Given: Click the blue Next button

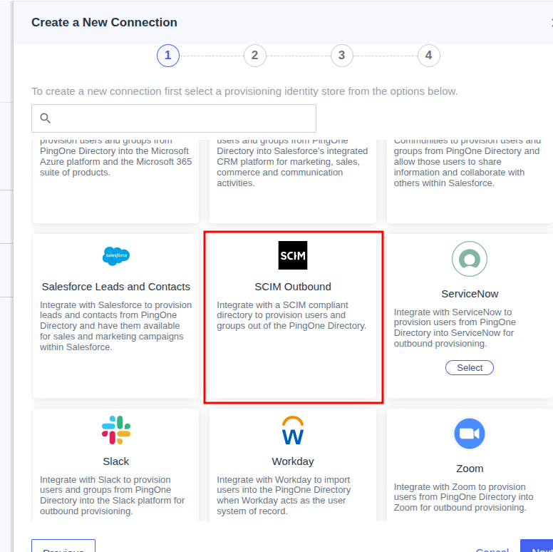Looking at the screenshot, I should click(537, 546).
